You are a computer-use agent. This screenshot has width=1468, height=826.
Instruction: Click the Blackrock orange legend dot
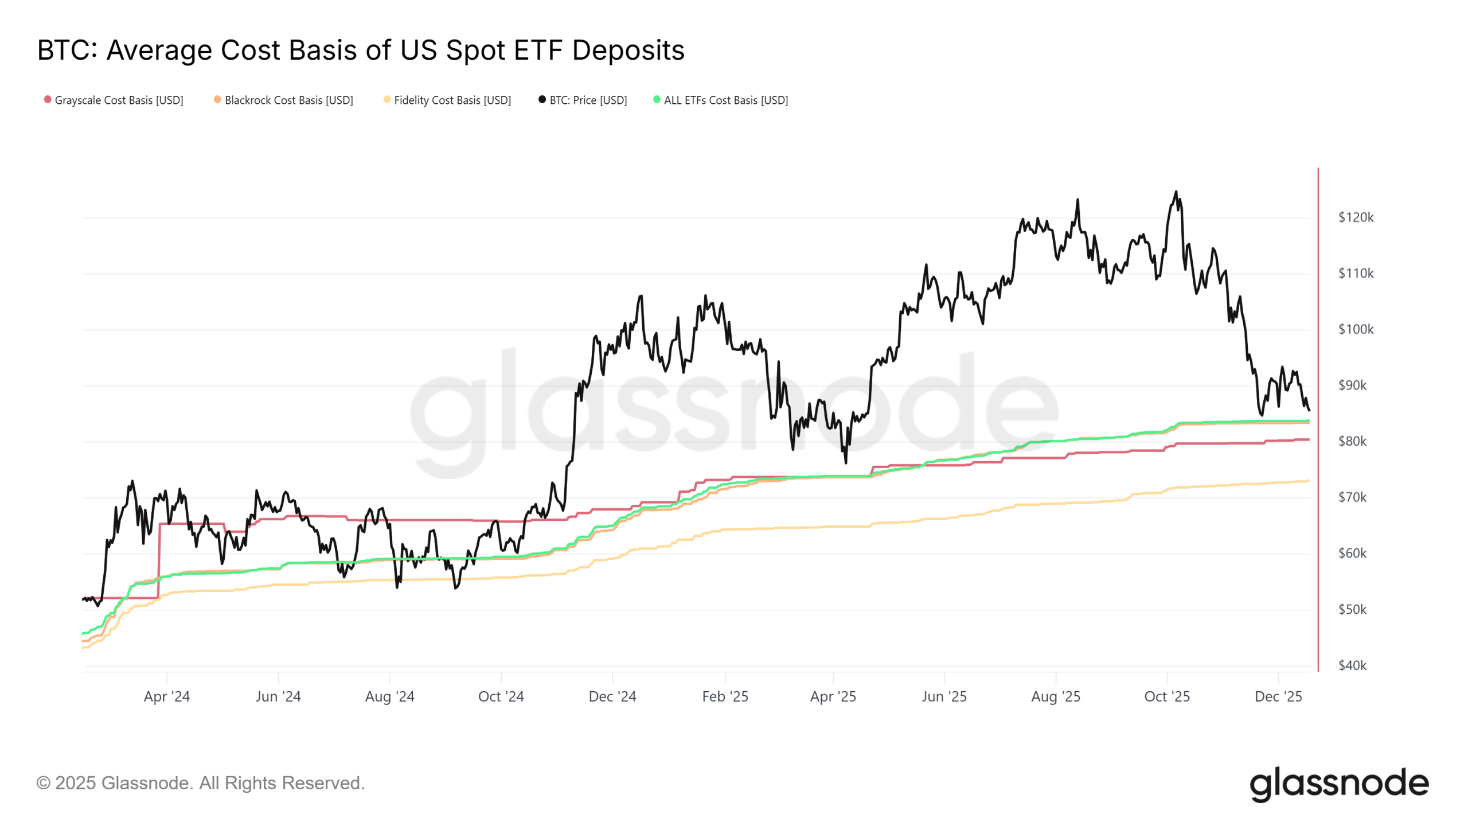click(217, 100)
